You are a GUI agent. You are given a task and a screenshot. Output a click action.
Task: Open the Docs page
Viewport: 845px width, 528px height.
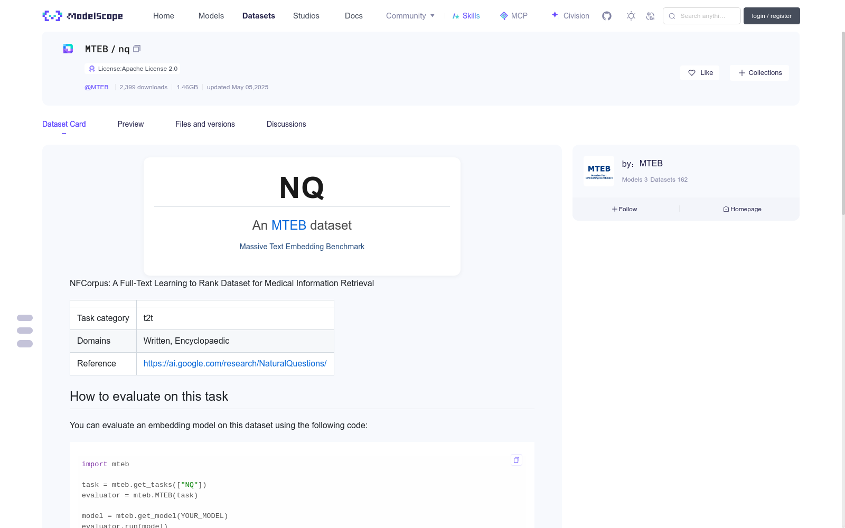tap(354, 16)
